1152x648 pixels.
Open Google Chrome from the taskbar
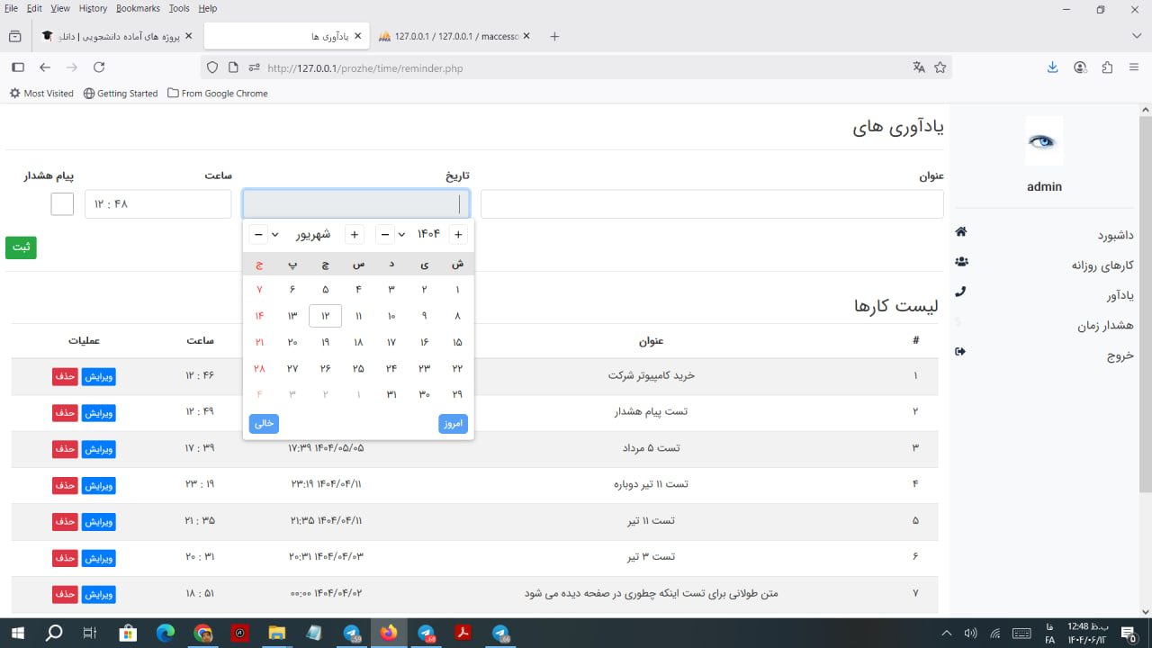coord(202,634)
